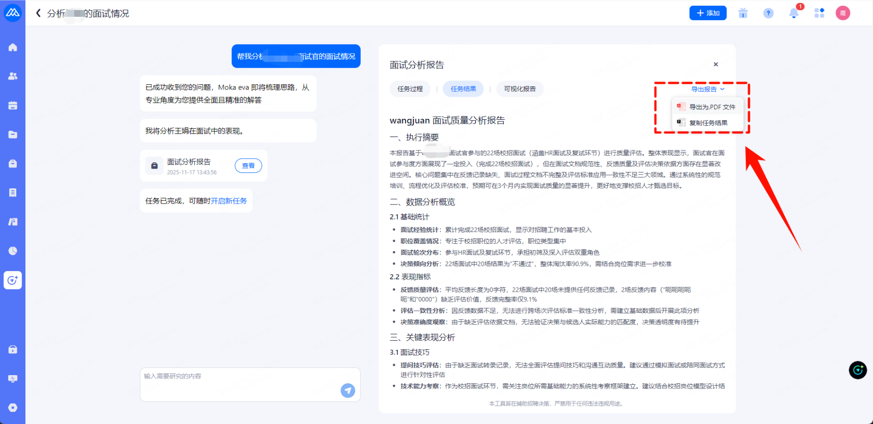Click the 2.2 表现指标 subheading
873x424 pixels.
click(x=410, y=277)
